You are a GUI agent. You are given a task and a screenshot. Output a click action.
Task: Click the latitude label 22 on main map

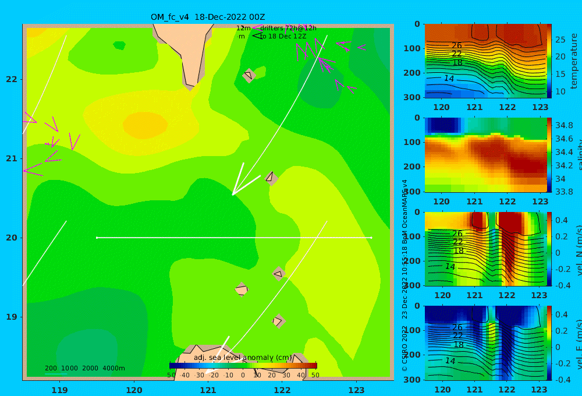pyautogui.click(x=12, y=79)
